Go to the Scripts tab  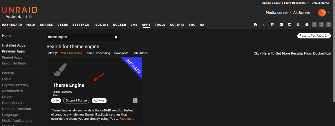tap(177, 25)
